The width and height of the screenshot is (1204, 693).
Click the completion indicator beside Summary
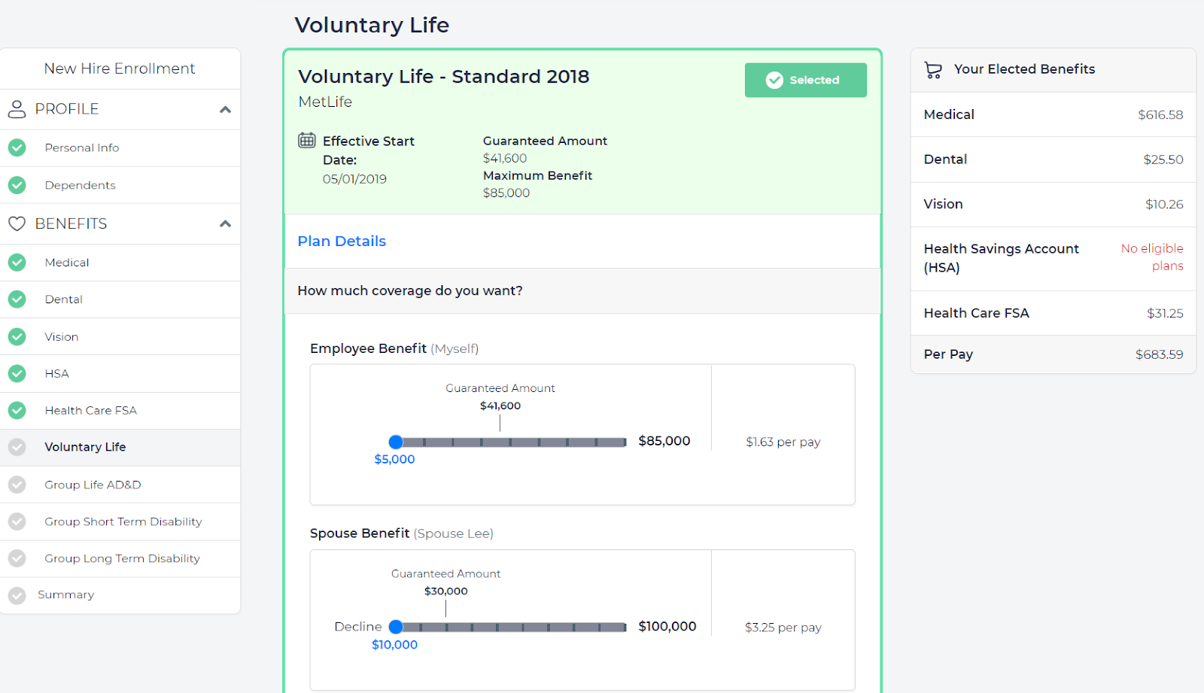point(17,594)
